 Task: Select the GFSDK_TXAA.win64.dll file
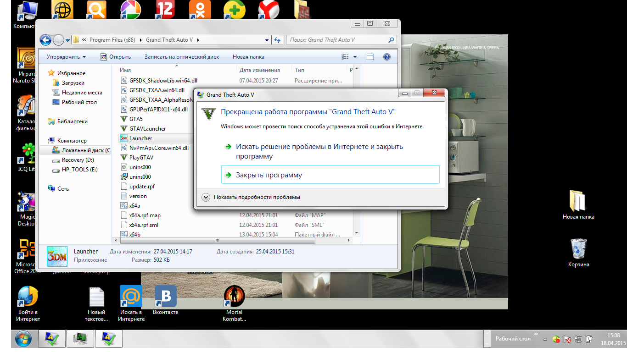(x=152, y=90)
